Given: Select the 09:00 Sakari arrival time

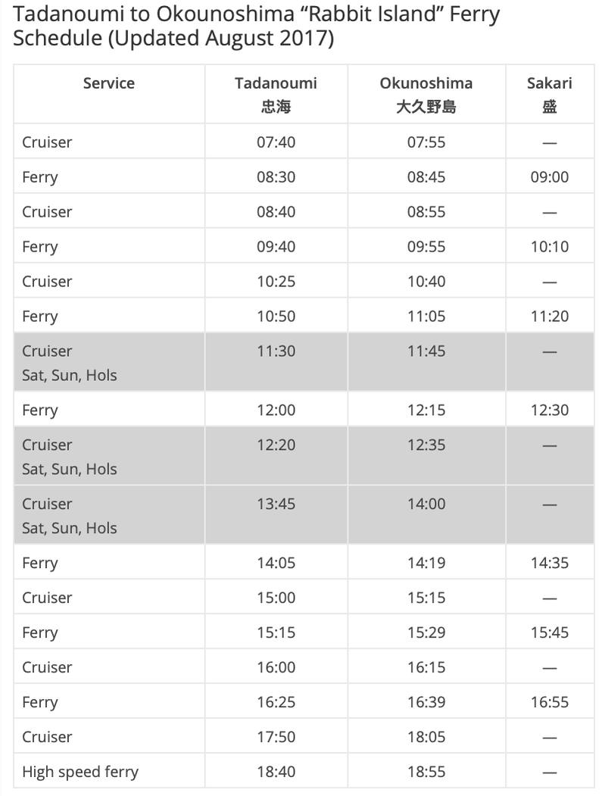Looking at the screenshot, I should pos(550,177).
